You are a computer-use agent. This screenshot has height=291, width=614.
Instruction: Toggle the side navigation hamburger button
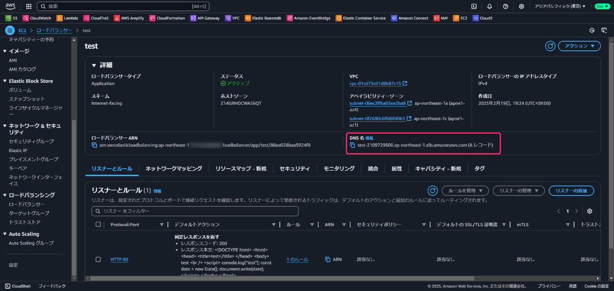[10, 30]
